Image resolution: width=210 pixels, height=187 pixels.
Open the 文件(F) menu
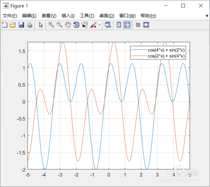tap(10, 16)
